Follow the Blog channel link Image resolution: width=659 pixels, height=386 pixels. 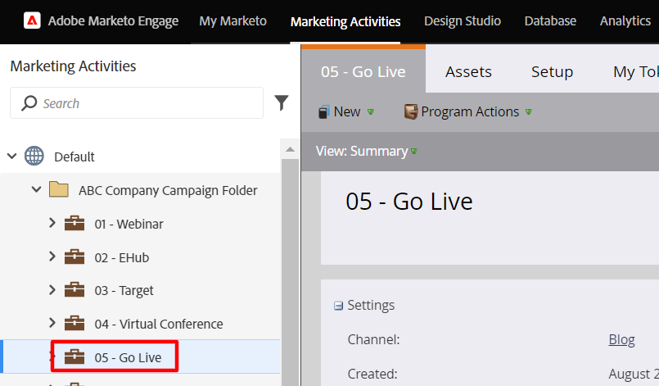point(621,339)
